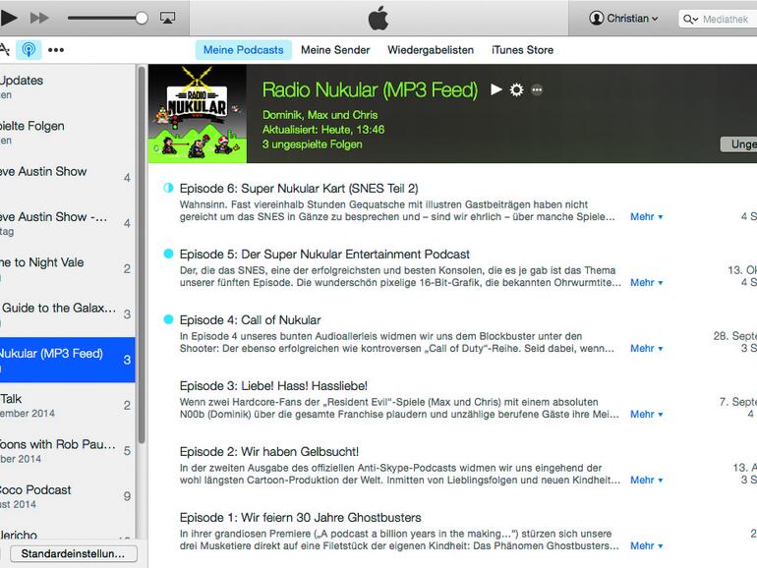
Task: Expand Episode 3 description with Mehr
Action: [x=646, y=414]
